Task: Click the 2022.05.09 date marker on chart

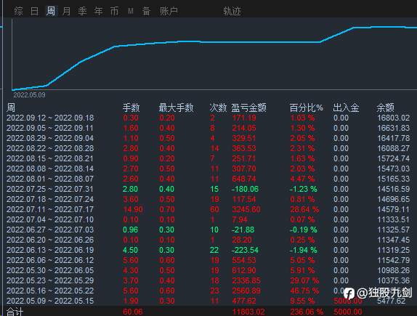Action: coord(29,95)
